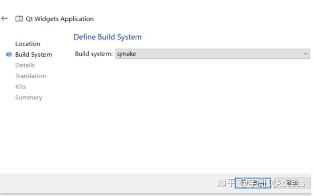Click the qmake text in the combo box
Image resolution: width=313 pixels, height=196 pixels.
[x=126, y=54]
